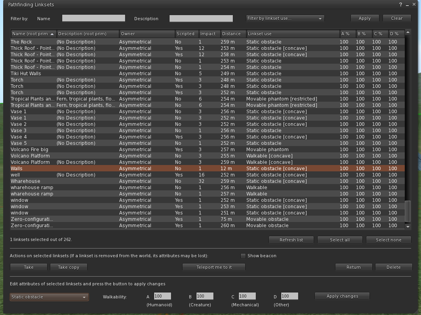
Task: Select the Vase 5 linkset row
Action: click(207, 143)
